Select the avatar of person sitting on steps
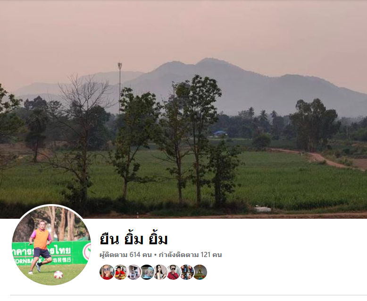367x301 pixels. [133, 272]
